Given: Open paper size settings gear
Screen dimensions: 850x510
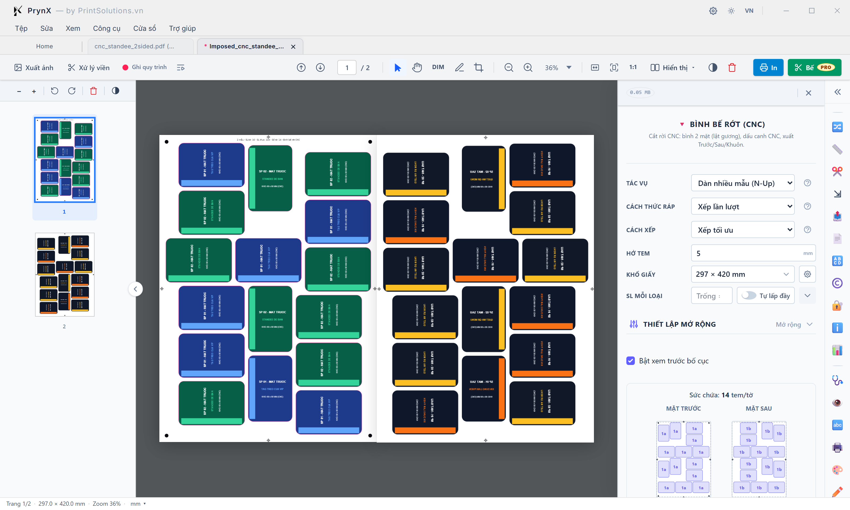Looking at the screenshot, I should [x=807, y=274].
